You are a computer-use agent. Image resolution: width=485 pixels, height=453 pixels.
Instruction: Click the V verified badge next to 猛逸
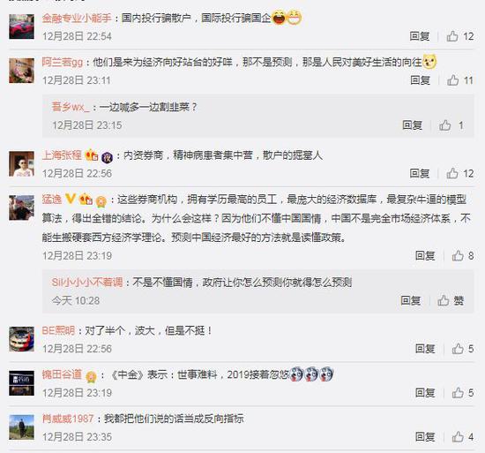click(x=71, y=199)
